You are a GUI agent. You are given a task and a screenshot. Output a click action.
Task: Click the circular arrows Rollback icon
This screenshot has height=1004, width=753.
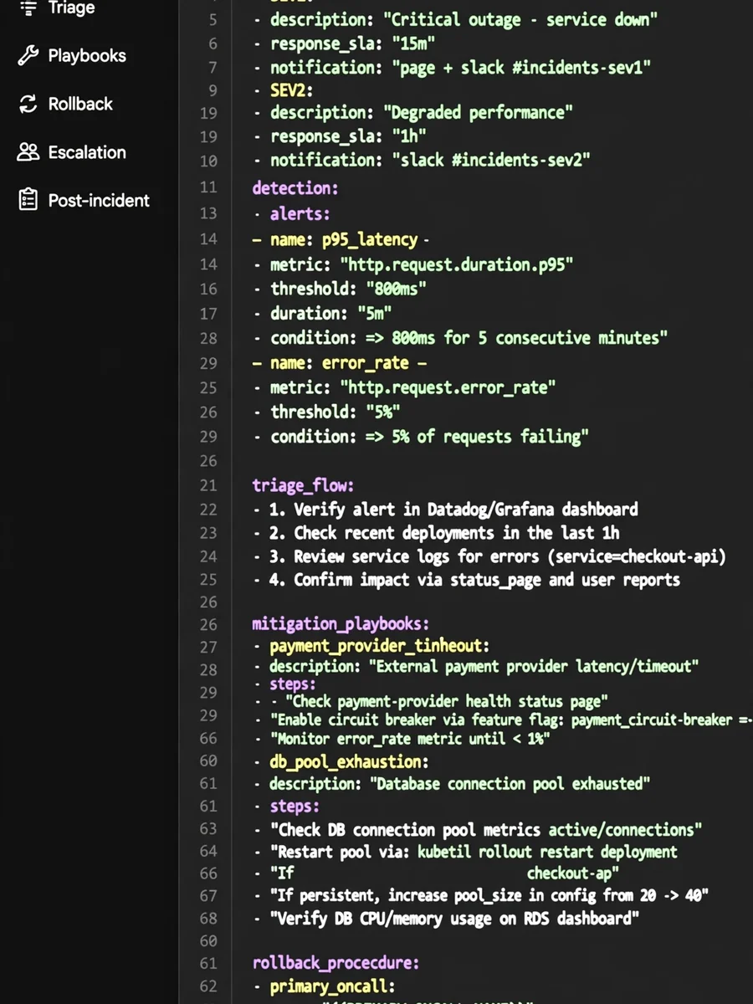tap(28, 104)
